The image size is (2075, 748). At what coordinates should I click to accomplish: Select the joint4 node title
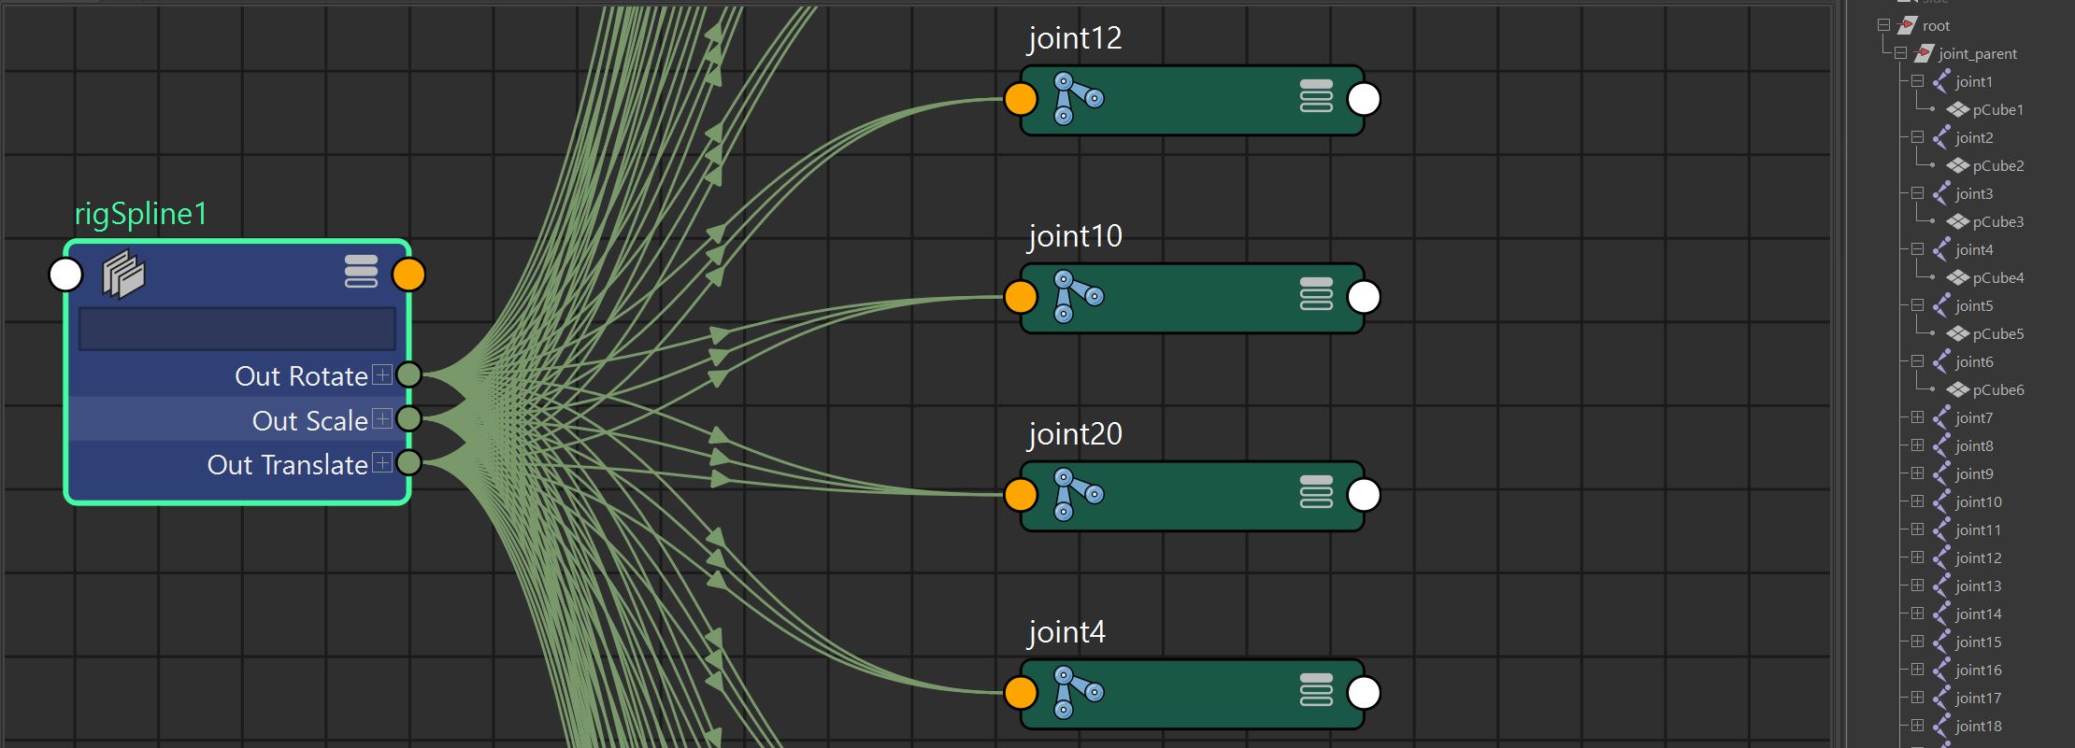point(1066,632)
